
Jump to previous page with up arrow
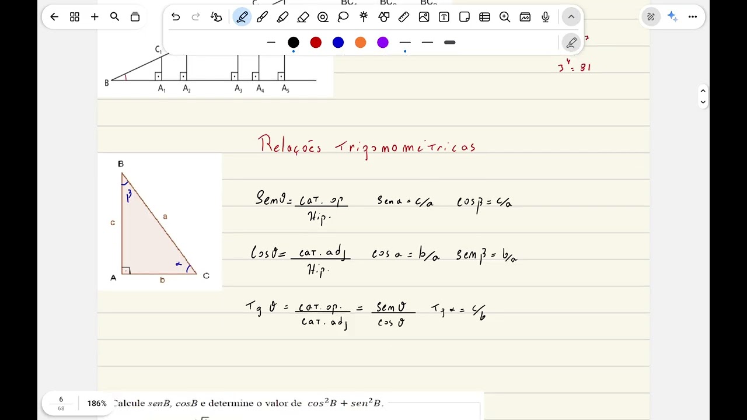703,91
